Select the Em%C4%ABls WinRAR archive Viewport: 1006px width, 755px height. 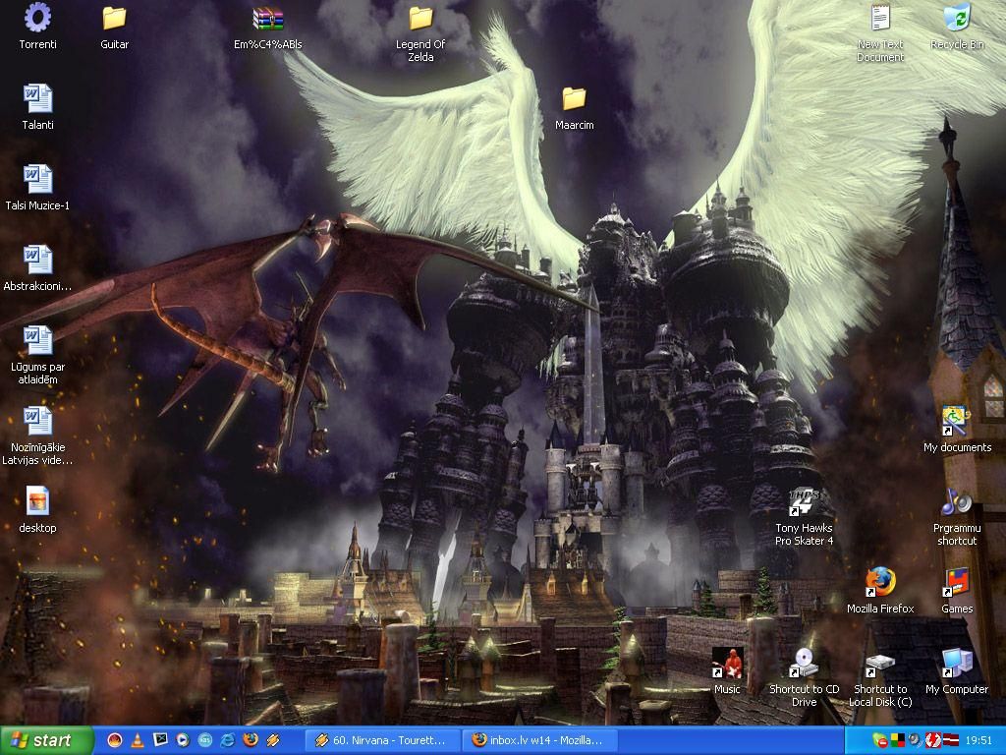[x=267, y=26]
